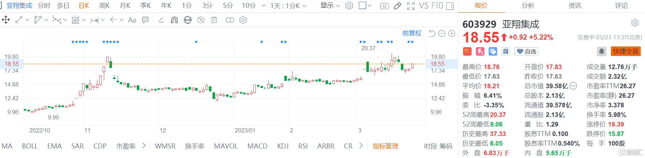Zoom in chart with plus icon

452,33
